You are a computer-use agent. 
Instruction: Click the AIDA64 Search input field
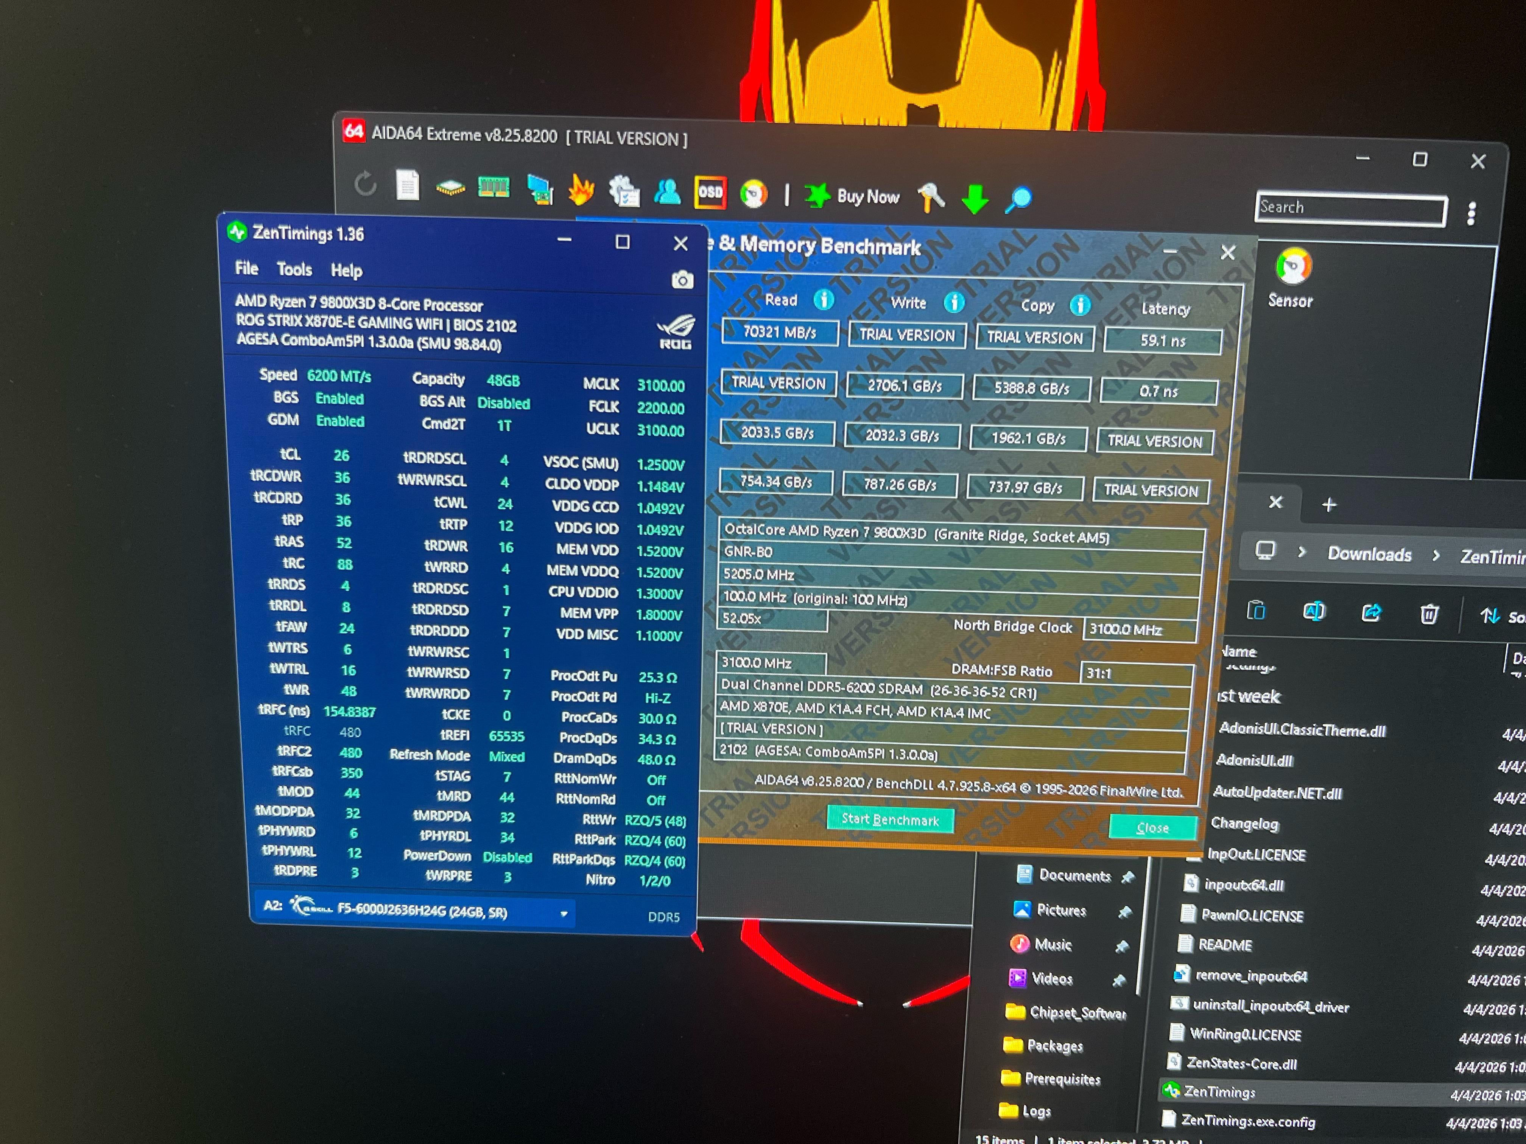[1350, 208]
